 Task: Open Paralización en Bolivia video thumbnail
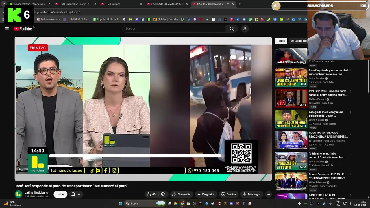tap(291, 161)
